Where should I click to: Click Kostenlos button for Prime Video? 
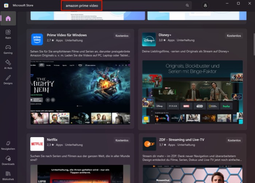pyautogui.click(x=122, y=36)
